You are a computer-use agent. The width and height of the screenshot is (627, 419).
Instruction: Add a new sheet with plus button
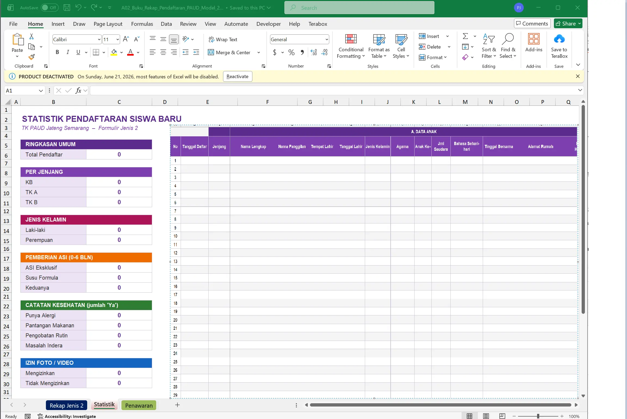point(177,405)
